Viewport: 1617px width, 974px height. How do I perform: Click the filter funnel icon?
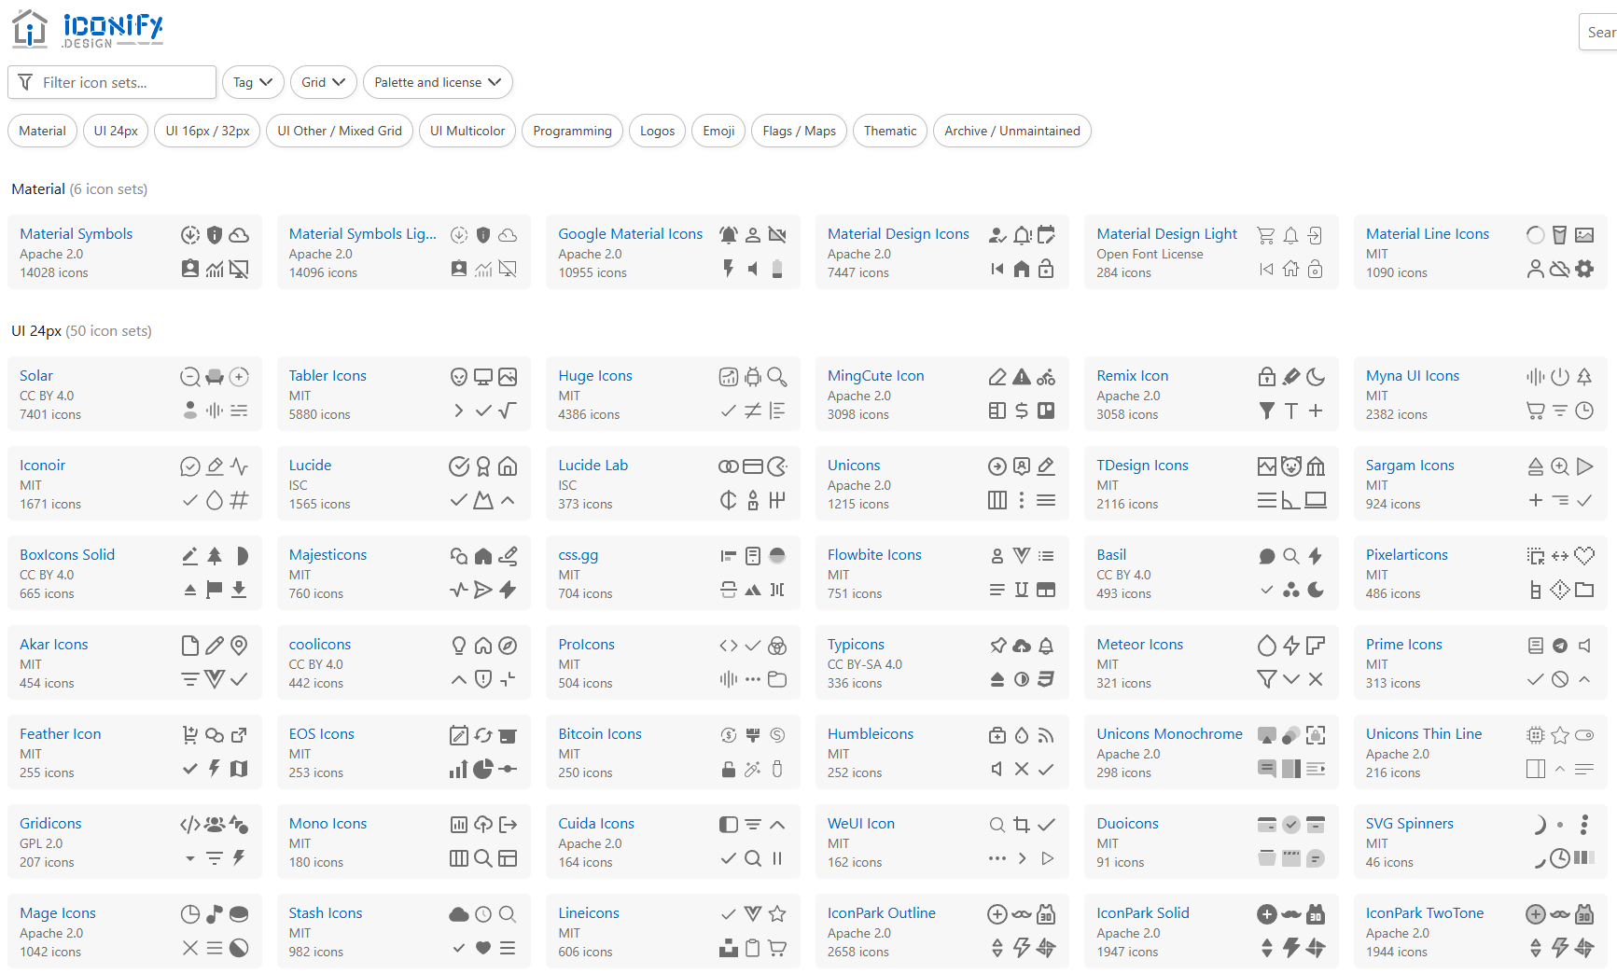pos(25,82)
